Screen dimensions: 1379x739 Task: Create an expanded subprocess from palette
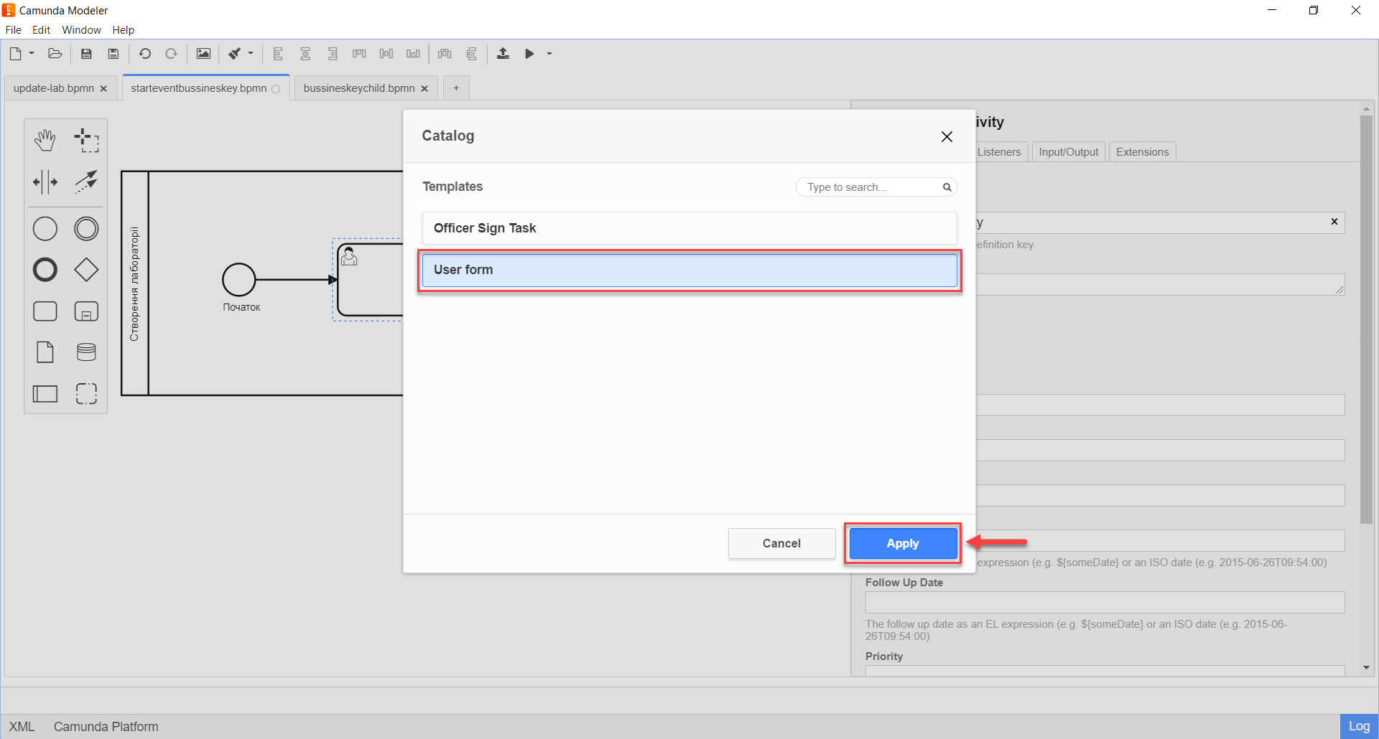pyautogui.click(x=86, y=311)
